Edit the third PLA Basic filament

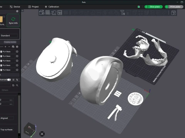pyautogui.click(x=17, y=61)
